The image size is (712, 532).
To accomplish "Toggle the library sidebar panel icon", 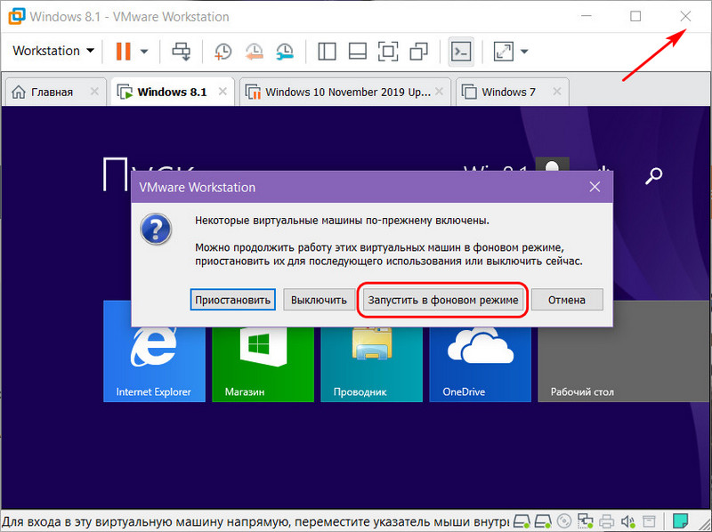I will pos(327,52).
